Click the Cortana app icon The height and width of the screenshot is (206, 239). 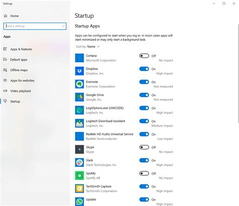[79, 58]
